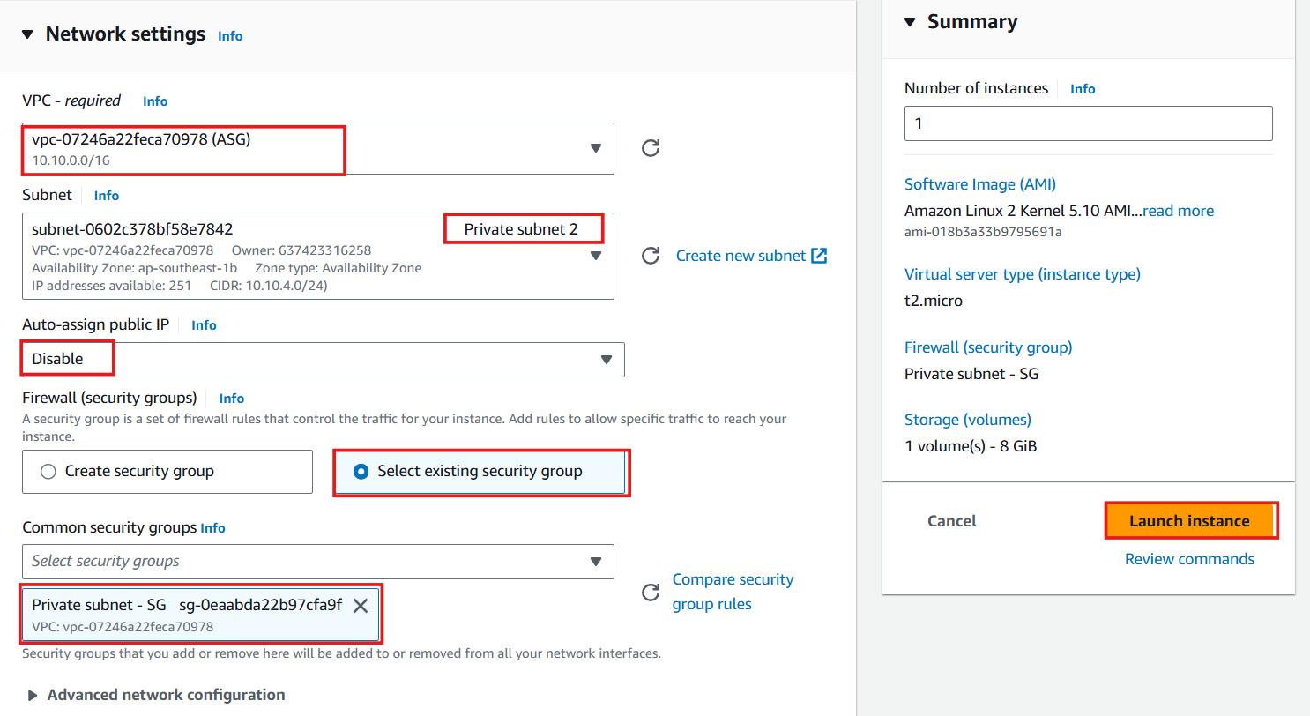This screenshot has height=716, width=1310.
Task: Click read more for the AMI description
Action: pyautogui.click(x=1178, y=211)
